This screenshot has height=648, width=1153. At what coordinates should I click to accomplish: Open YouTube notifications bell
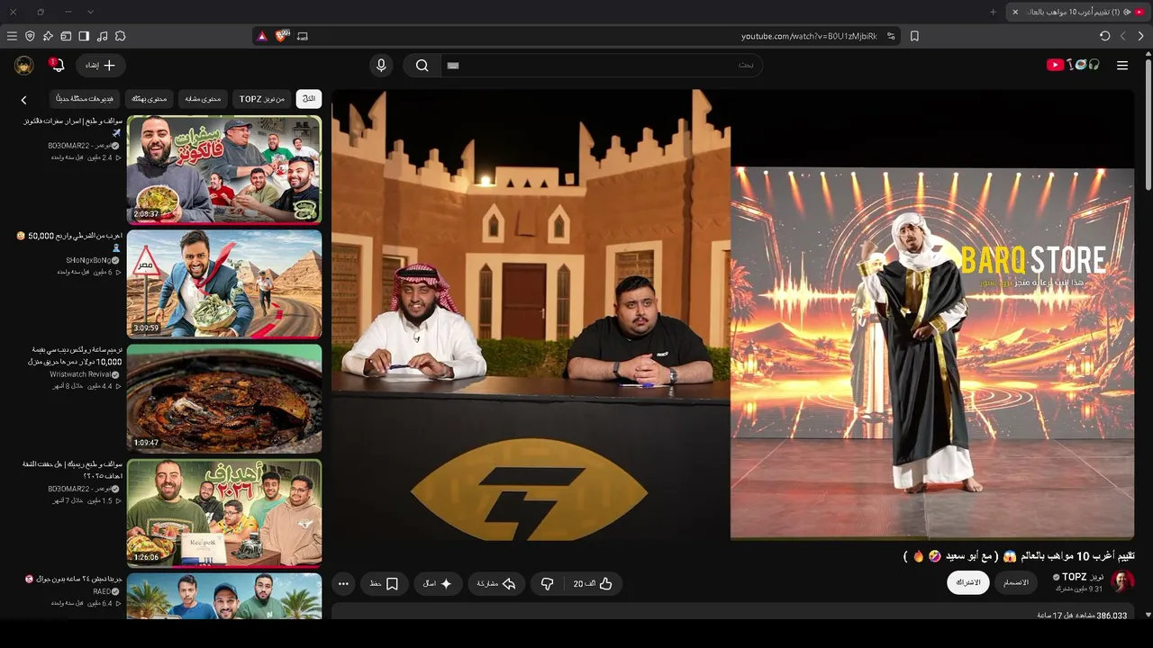pyautogui.click(x=57, y=65)
